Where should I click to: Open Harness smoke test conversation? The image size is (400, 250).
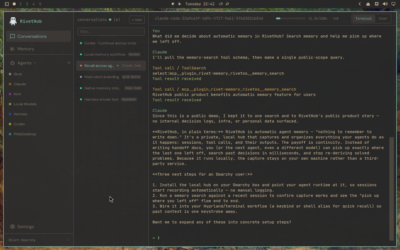tap(111, 99)
